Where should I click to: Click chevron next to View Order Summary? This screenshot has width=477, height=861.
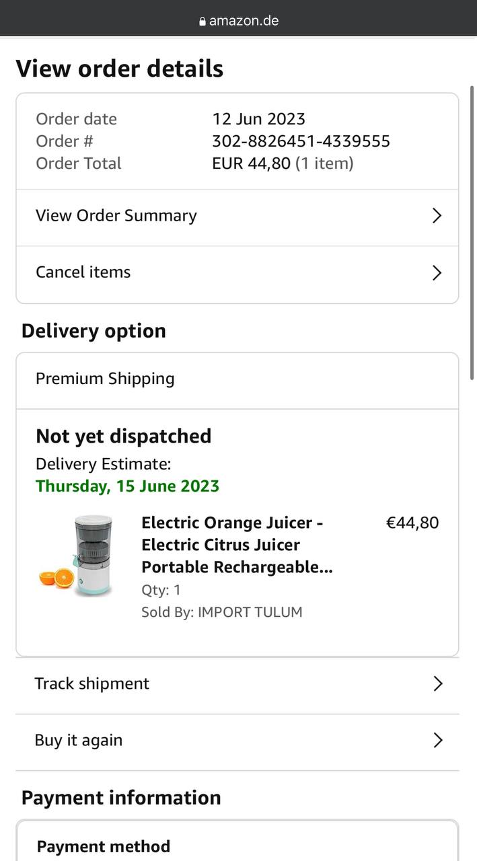pyautogui.click(x=437, y=216)
